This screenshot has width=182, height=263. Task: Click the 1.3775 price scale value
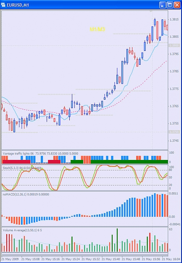tap(174, 89)
